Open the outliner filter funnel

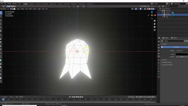pyautogui.click(x=185, y=6)
